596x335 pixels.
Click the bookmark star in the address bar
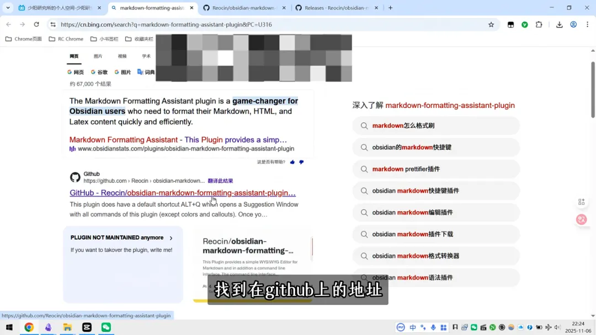491,25
